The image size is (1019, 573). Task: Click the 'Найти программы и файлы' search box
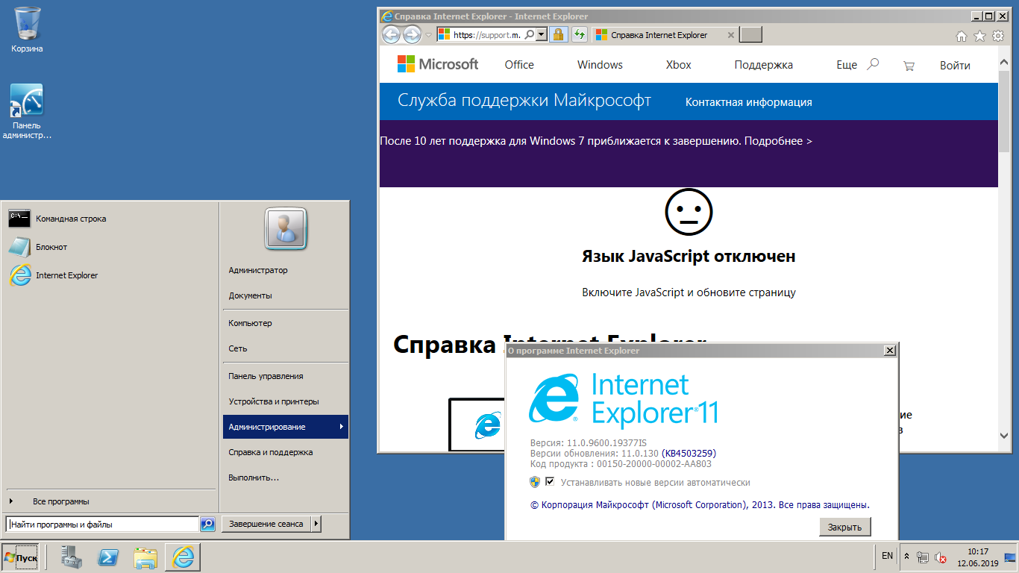[102, 525]
